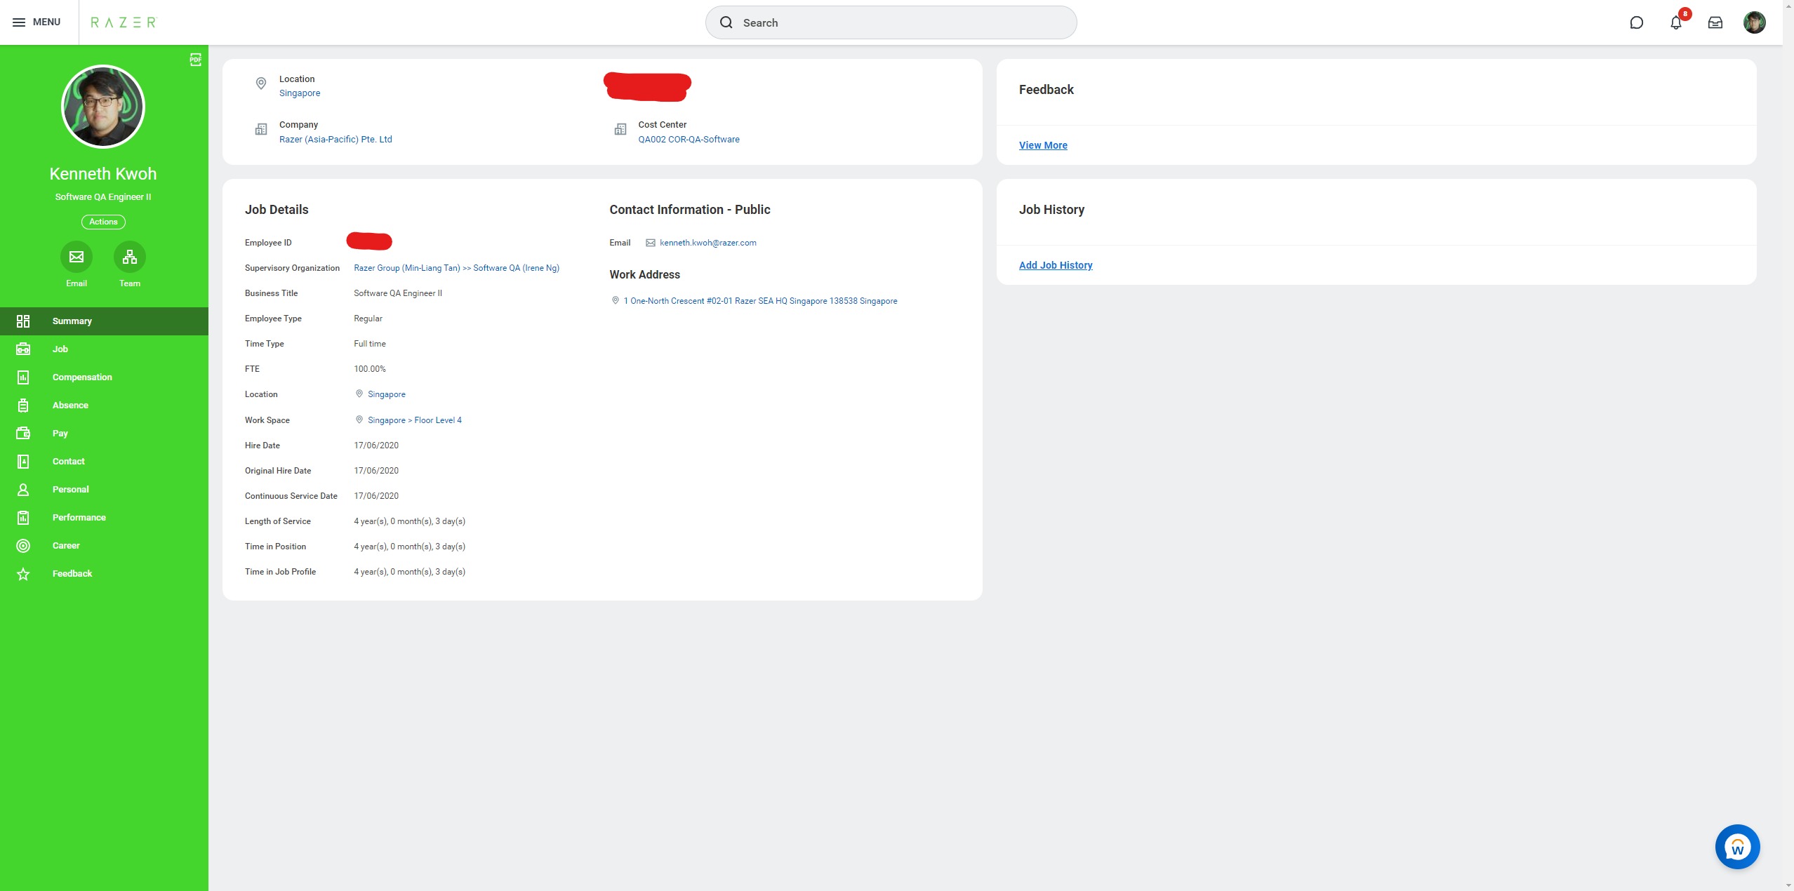
Task: Click the Add Job History link
Action: click(x=1056, y=265)
